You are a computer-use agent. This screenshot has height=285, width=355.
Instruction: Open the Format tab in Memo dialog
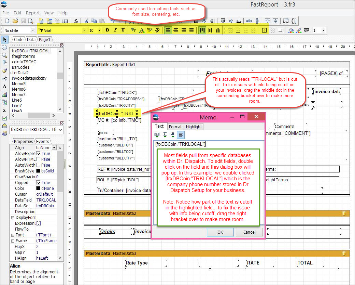tap(175, 127)
